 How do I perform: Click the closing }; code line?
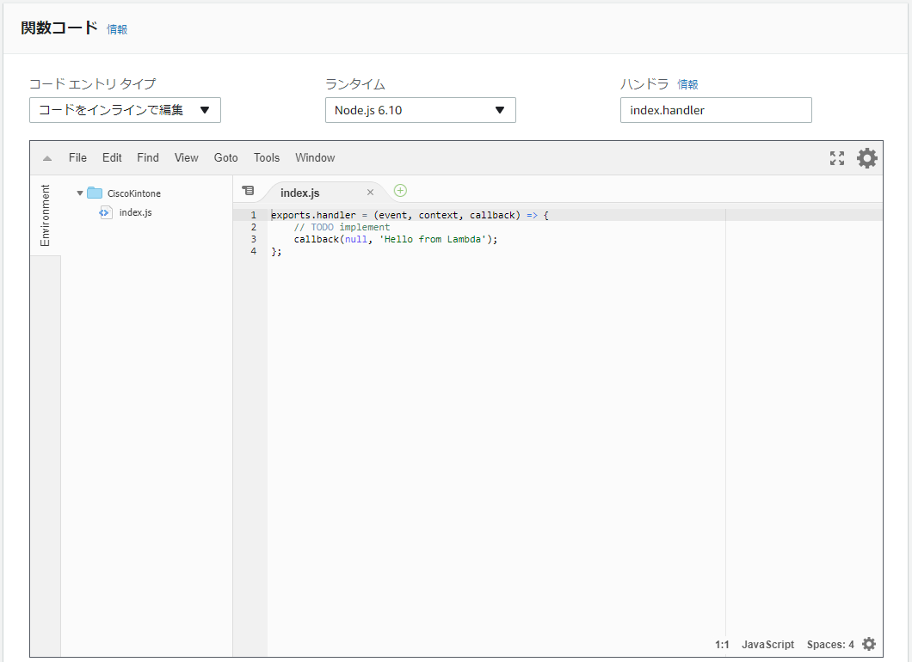pyautogui.click(x=276, y=252)
